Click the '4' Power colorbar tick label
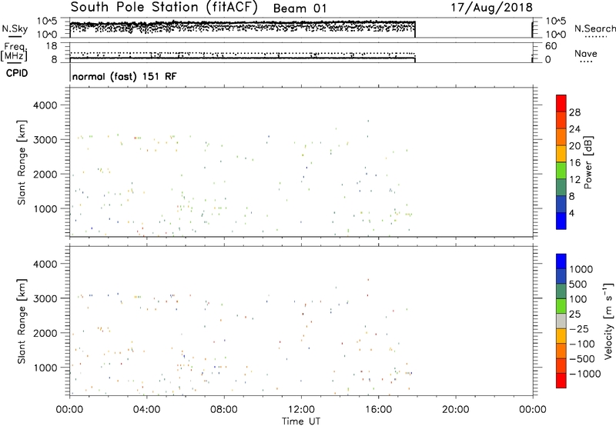Viewport: 616px width, 426px height. coord(571,213)
